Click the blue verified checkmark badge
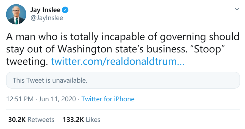 65,11
